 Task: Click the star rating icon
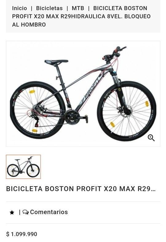12,213
